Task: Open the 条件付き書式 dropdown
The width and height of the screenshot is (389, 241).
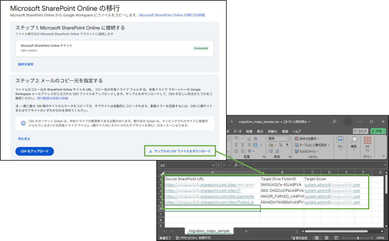Action: click(307, 139)
